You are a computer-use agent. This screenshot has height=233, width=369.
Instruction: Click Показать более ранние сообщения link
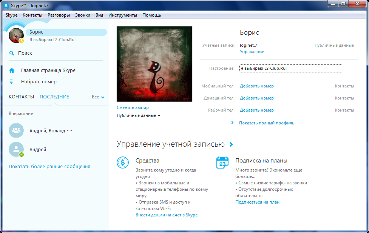[x=49, y=167]
